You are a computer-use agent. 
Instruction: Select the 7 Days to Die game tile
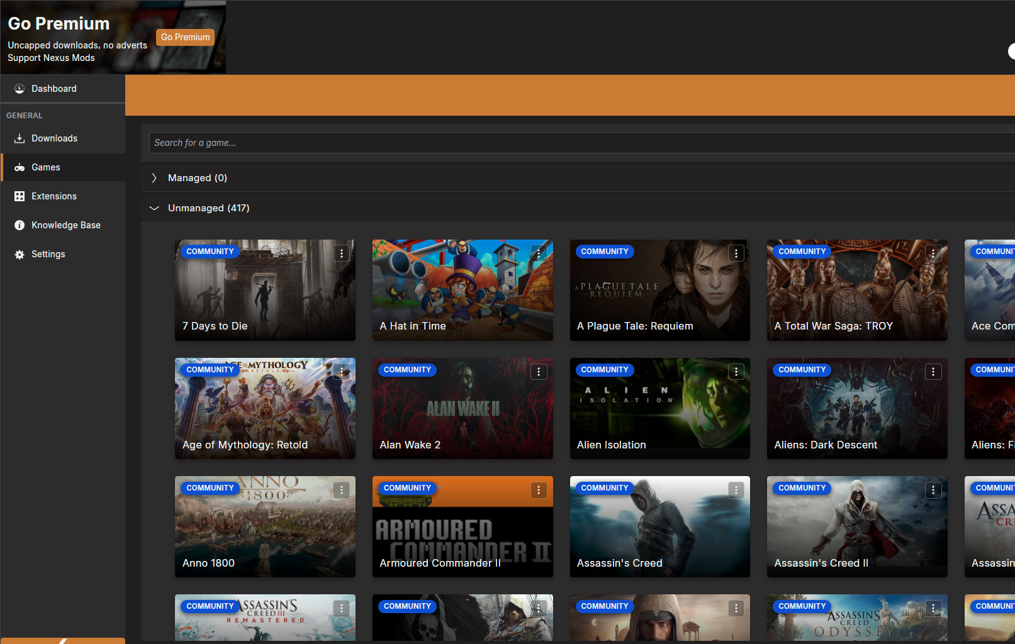coord(265,290)
